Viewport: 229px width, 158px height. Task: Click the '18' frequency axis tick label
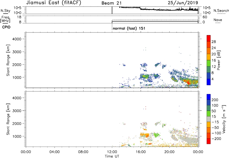(x=19, y=17)
